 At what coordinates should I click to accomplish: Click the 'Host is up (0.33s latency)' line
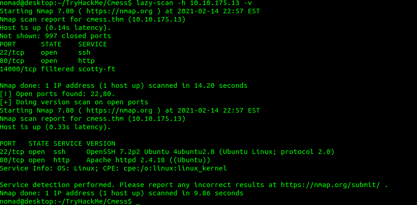point(56,127)
